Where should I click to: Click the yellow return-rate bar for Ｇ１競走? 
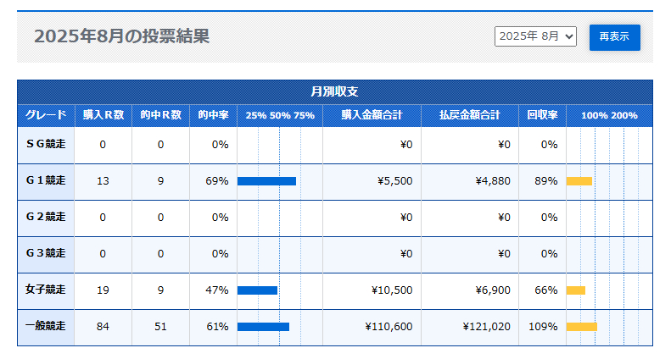point(579,181)
